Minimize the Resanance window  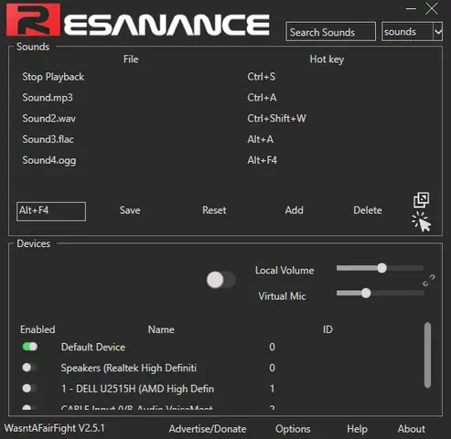click(411, 9)
